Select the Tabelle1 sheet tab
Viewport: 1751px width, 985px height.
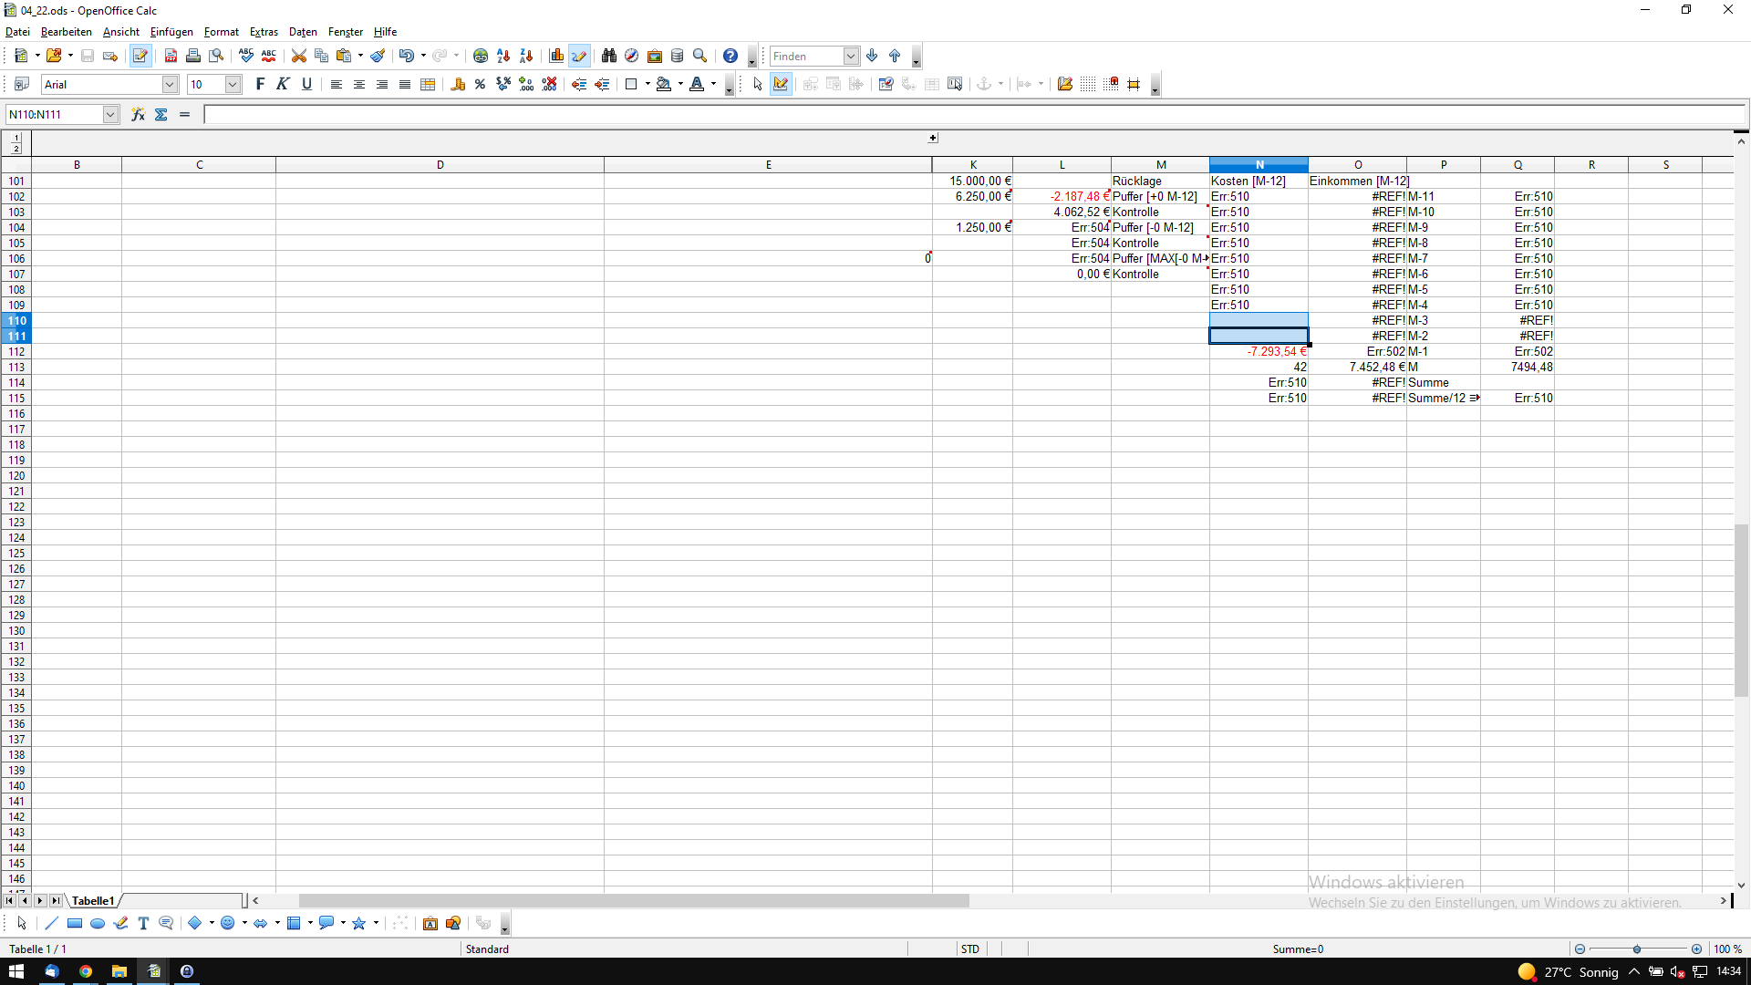click(93, 900)
